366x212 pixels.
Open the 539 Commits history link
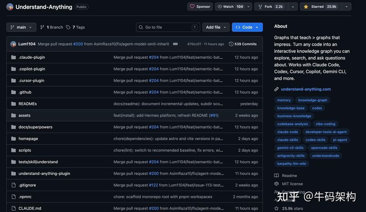pyautogui.click(x=243, y=44)
